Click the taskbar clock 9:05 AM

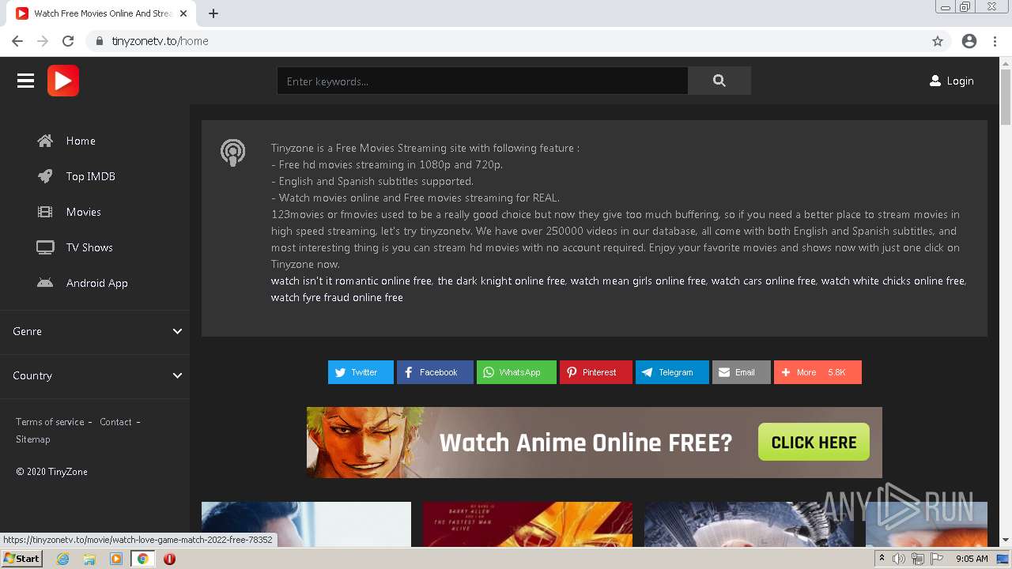click(x=972, y=559)
